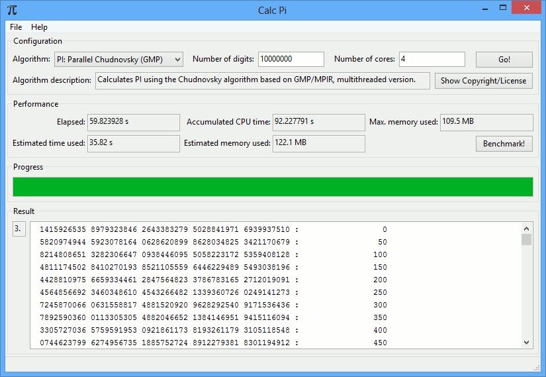Expand the Algorithm dropdown
The height and width of the screenshot is (377, 546).
[118, 60]
